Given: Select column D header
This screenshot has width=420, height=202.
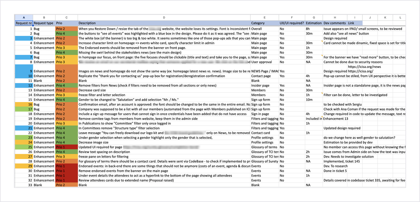Looking at the screenshot, I should (164, 17).
